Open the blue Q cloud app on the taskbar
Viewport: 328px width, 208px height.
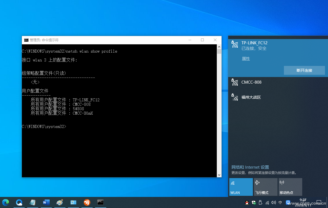point(19,202)
